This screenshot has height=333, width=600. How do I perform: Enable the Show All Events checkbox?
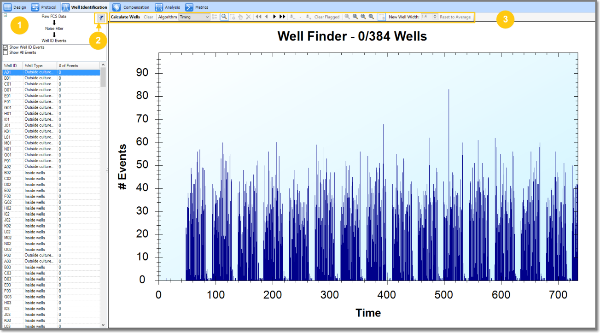(6, 53)
